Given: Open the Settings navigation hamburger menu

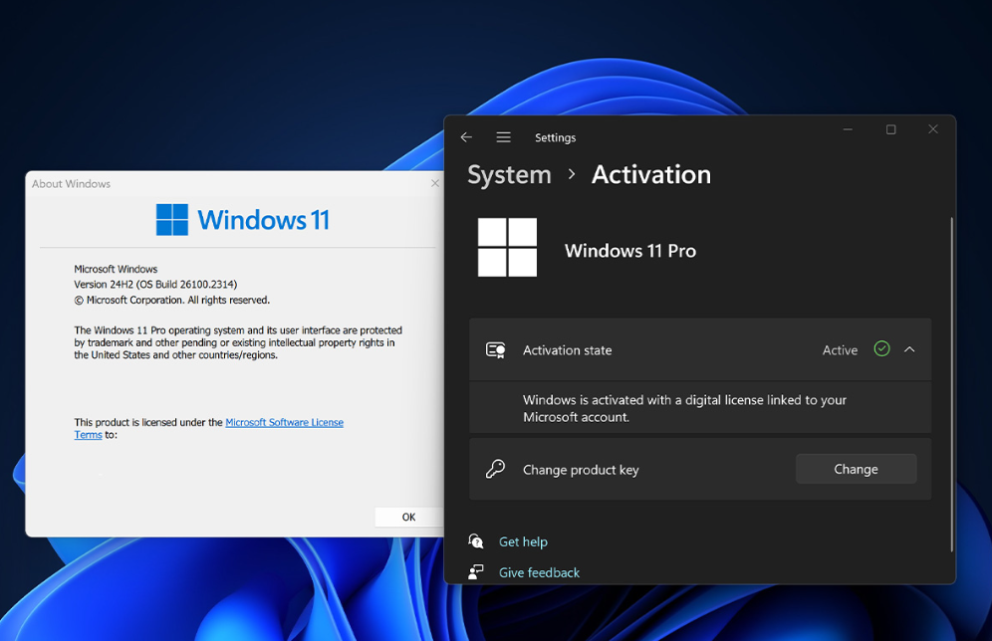Looking at the screenshot, I should point(503,136).
